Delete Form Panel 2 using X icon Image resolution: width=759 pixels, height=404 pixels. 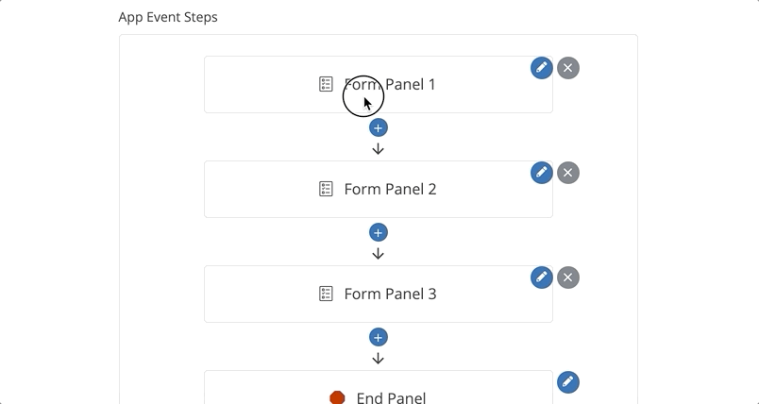click(x=567, y=173)
